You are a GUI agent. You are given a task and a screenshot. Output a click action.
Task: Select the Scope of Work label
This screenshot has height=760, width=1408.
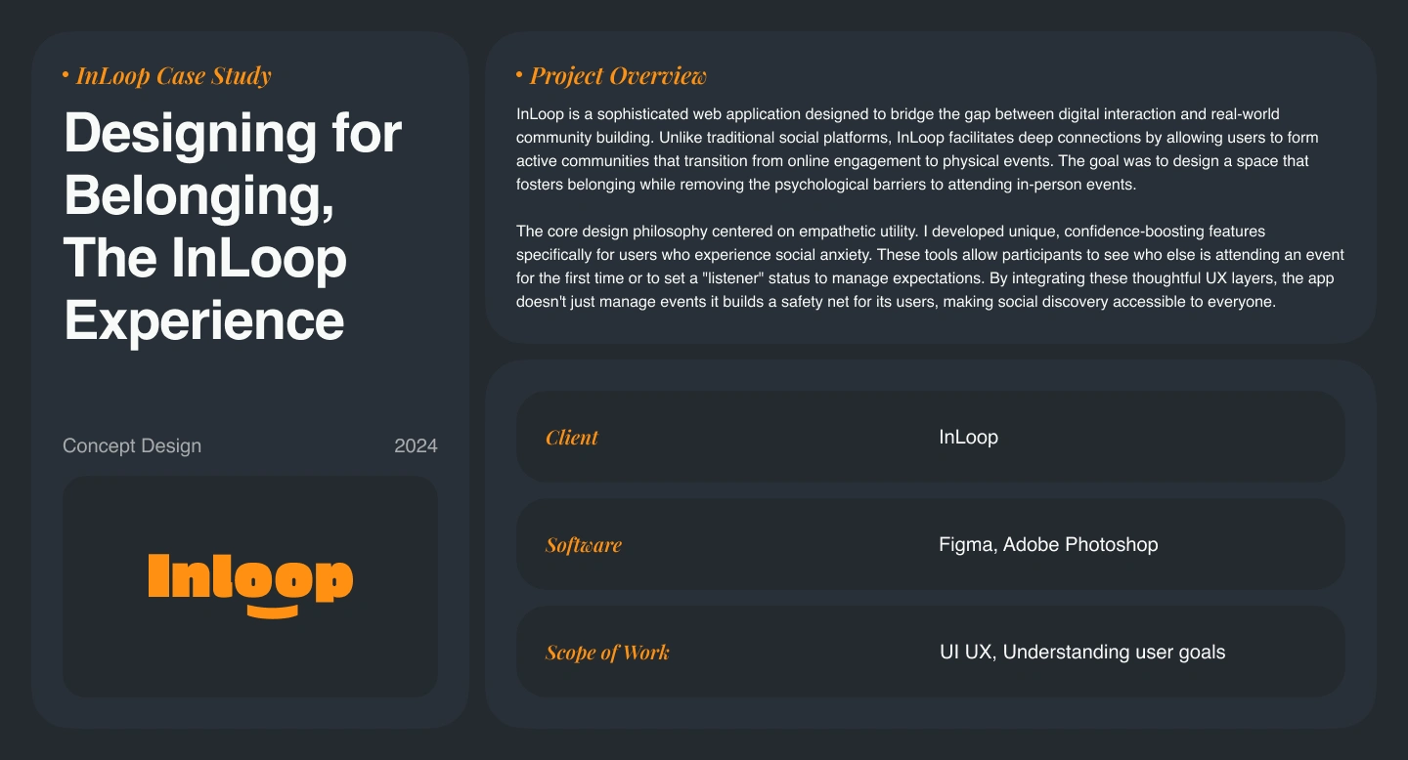click(x=607, y=653)
